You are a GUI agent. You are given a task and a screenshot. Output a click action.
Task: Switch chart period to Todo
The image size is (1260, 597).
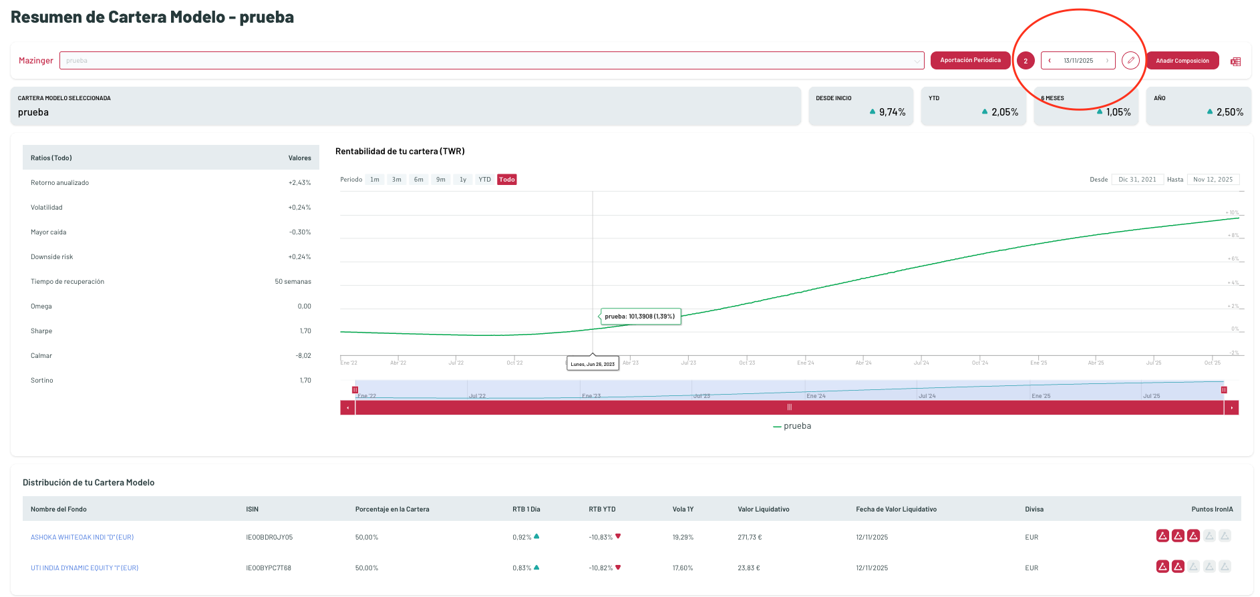tap(507, 180)
